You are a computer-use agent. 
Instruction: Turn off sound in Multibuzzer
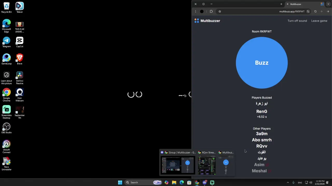pyautogui.click(x=297, y=21)
